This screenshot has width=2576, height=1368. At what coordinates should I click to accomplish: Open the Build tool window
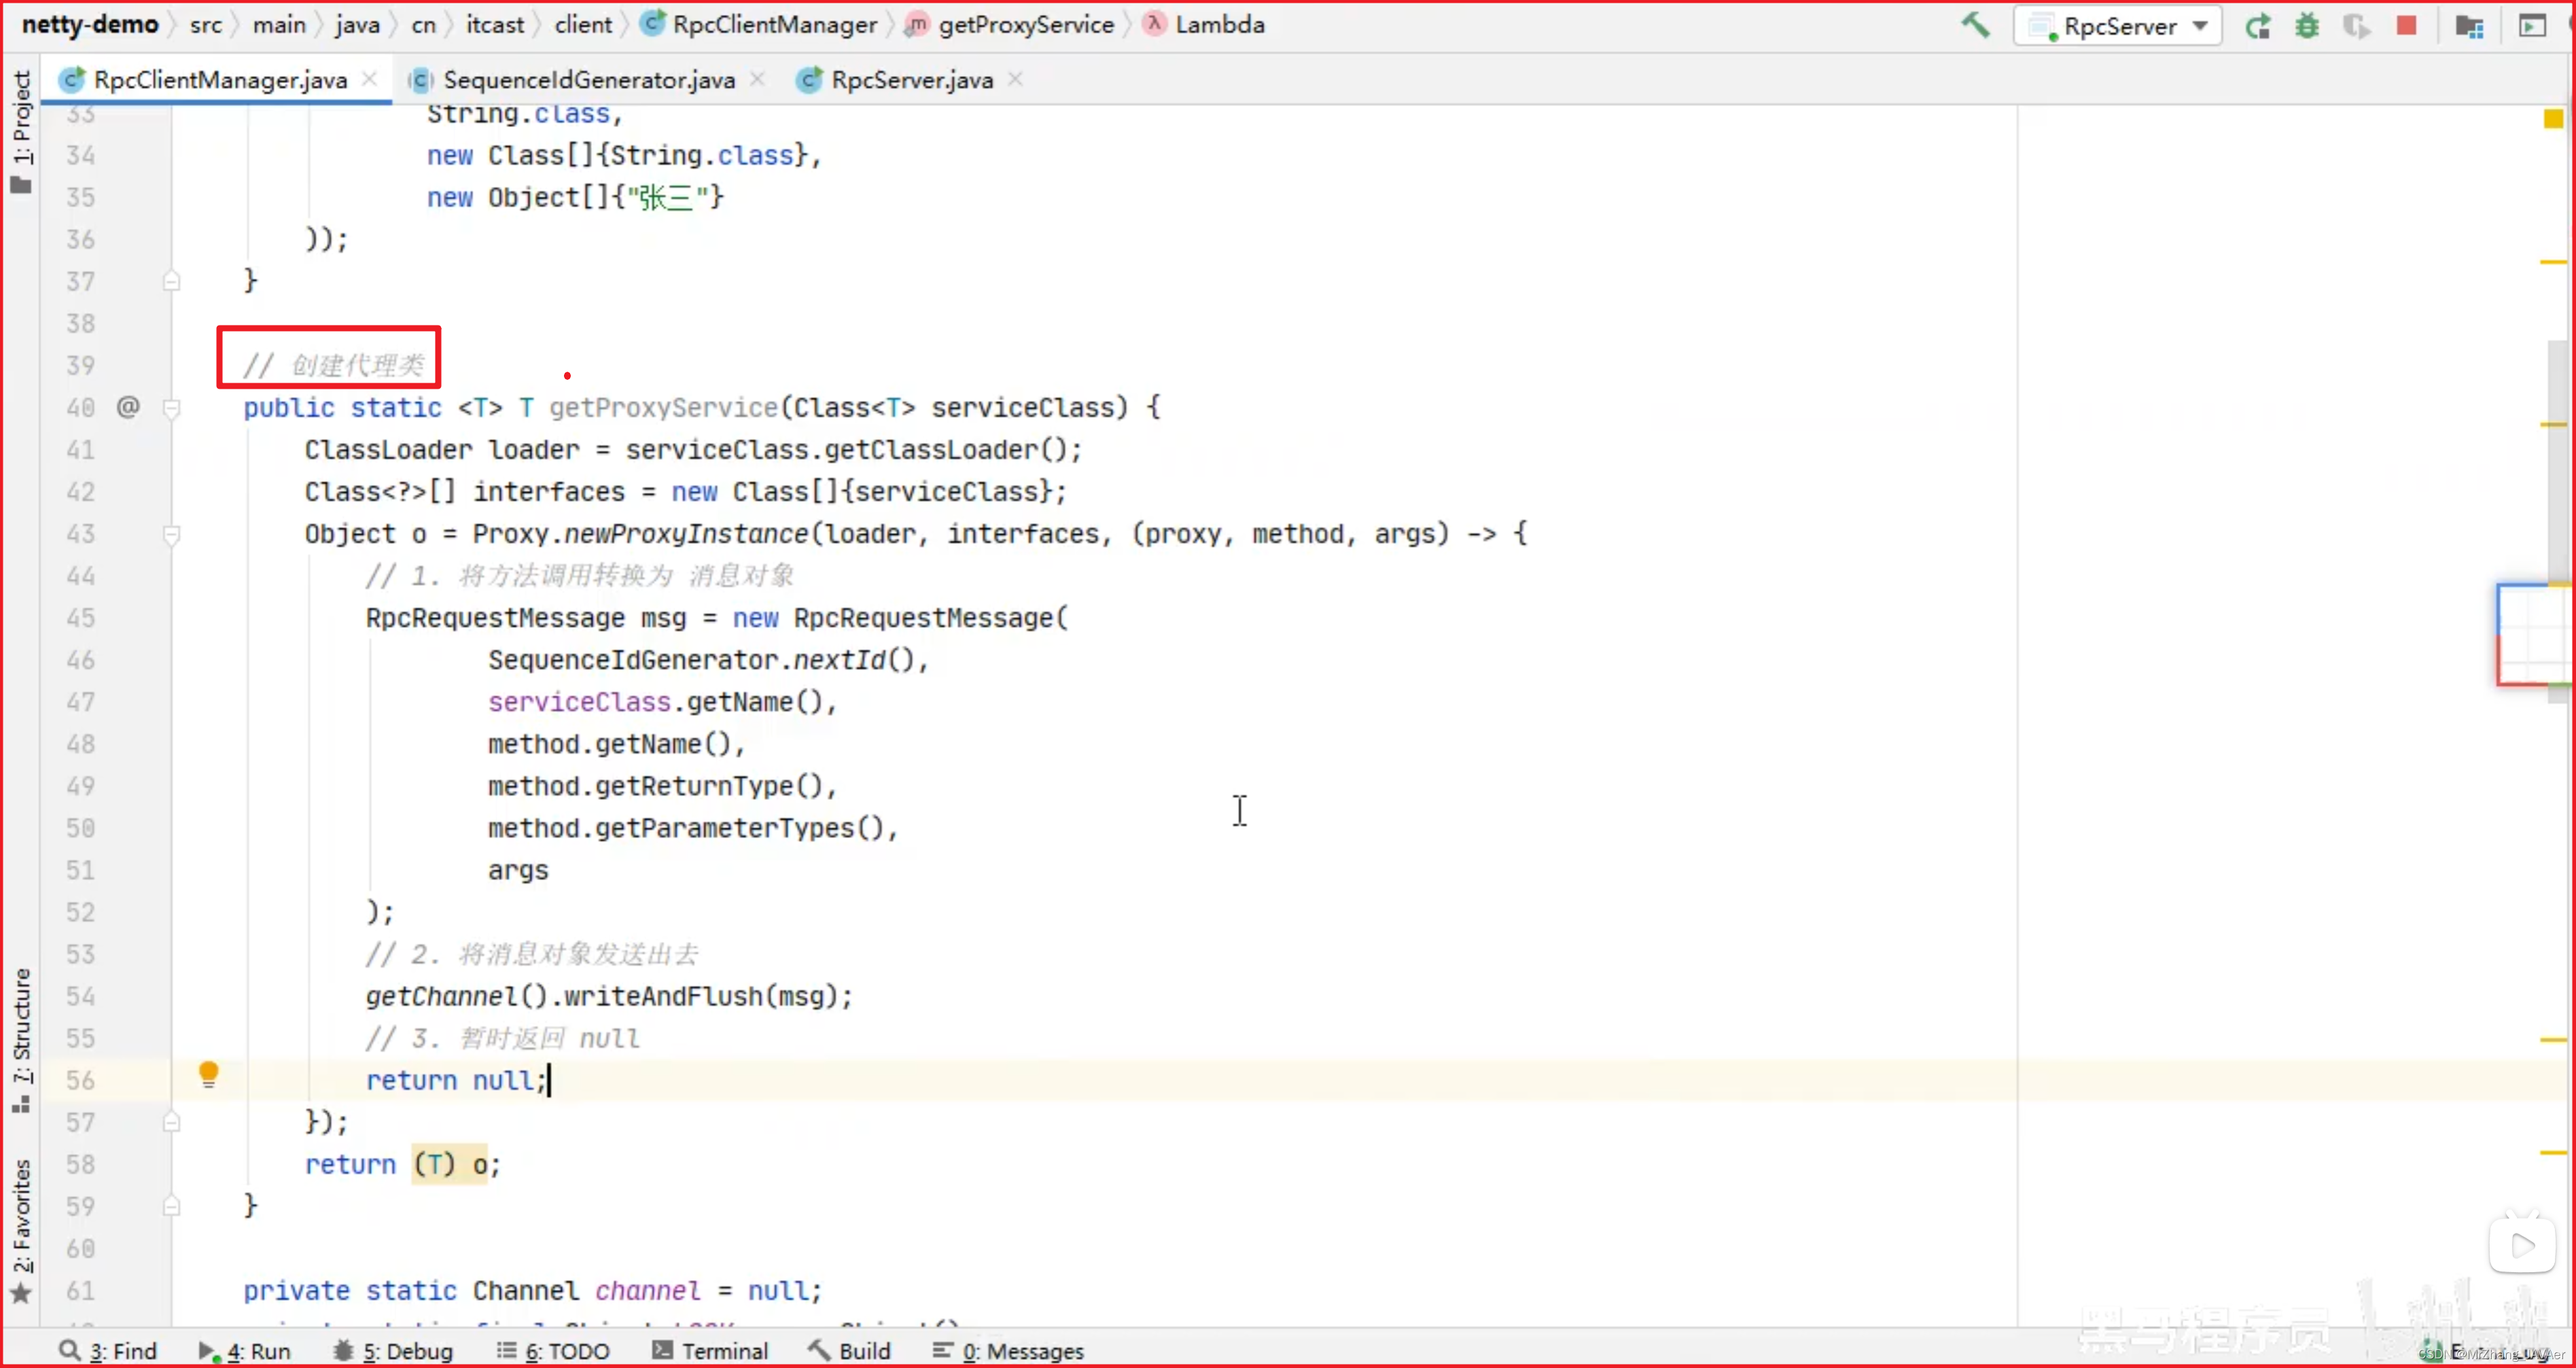click(x=849, y=1351)
